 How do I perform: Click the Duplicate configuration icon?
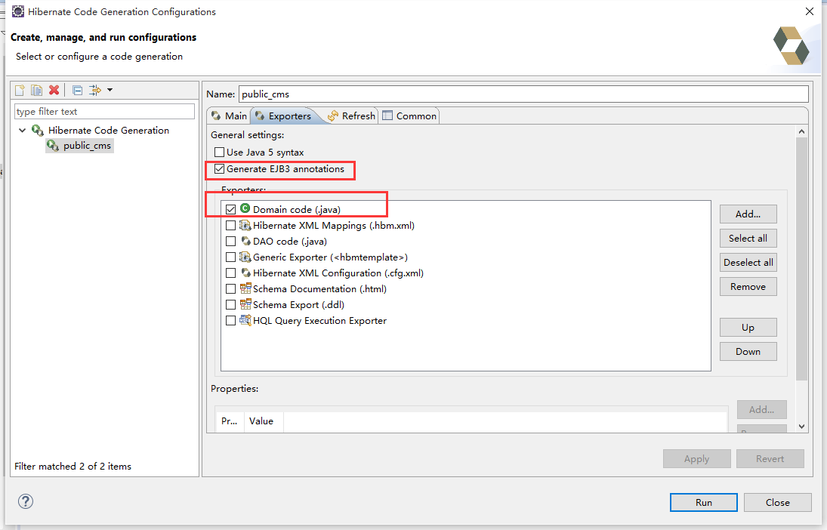click(x=37, y=91)
